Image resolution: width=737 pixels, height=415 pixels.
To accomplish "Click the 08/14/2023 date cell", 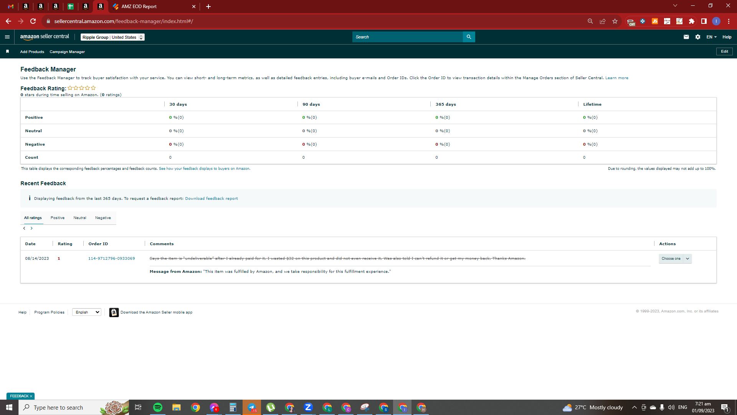I will coord(37,259).
